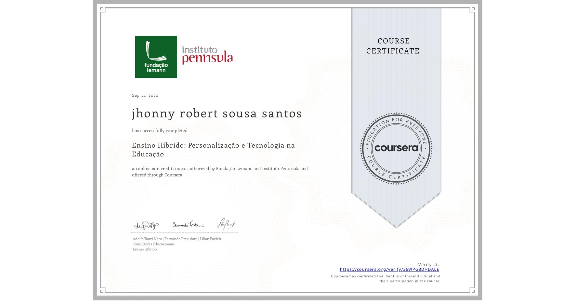
Task: Click the Verify at label
Action: coord(428,264)
